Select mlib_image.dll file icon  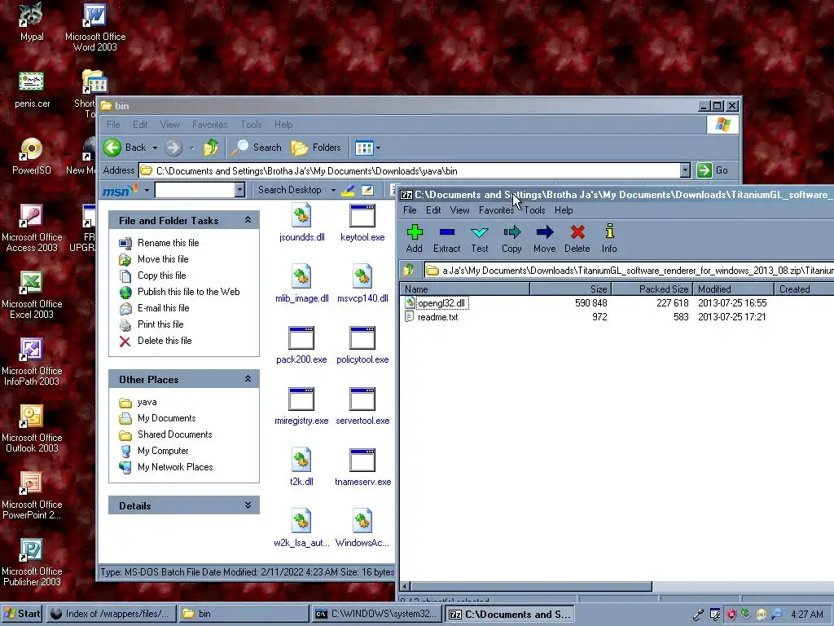click(x=301, y=284)
